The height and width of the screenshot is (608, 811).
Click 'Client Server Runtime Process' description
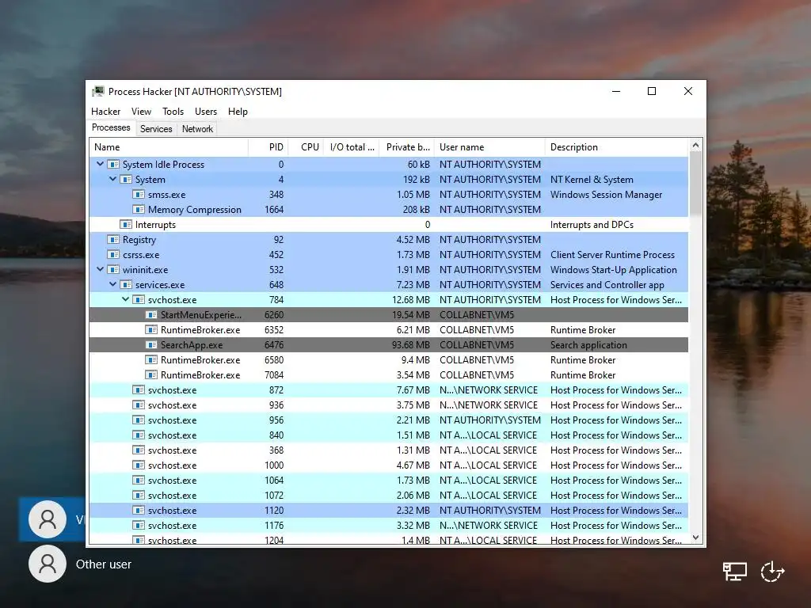pos(612,254)
